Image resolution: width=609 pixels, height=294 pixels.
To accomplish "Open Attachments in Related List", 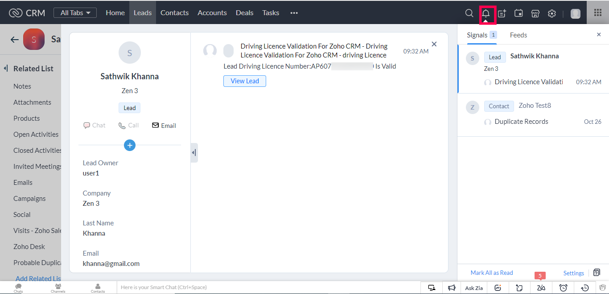I will (x=32, y=102).
